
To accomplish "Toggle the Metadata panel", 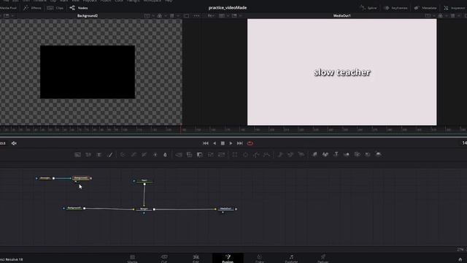I will point(425,8).
